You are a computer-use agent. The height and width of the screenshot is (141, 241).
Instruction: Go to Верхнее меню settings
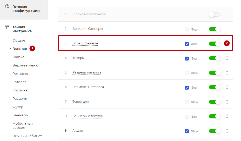25,65
